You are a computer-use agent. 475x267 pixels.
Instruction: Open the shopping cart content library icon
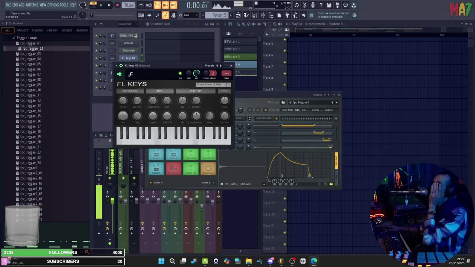[312, 15]
